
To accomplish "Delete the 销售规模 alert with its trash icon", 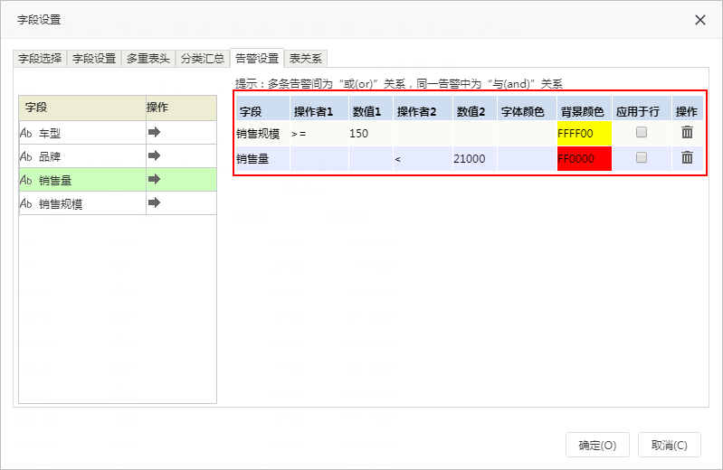I will 687,132.
